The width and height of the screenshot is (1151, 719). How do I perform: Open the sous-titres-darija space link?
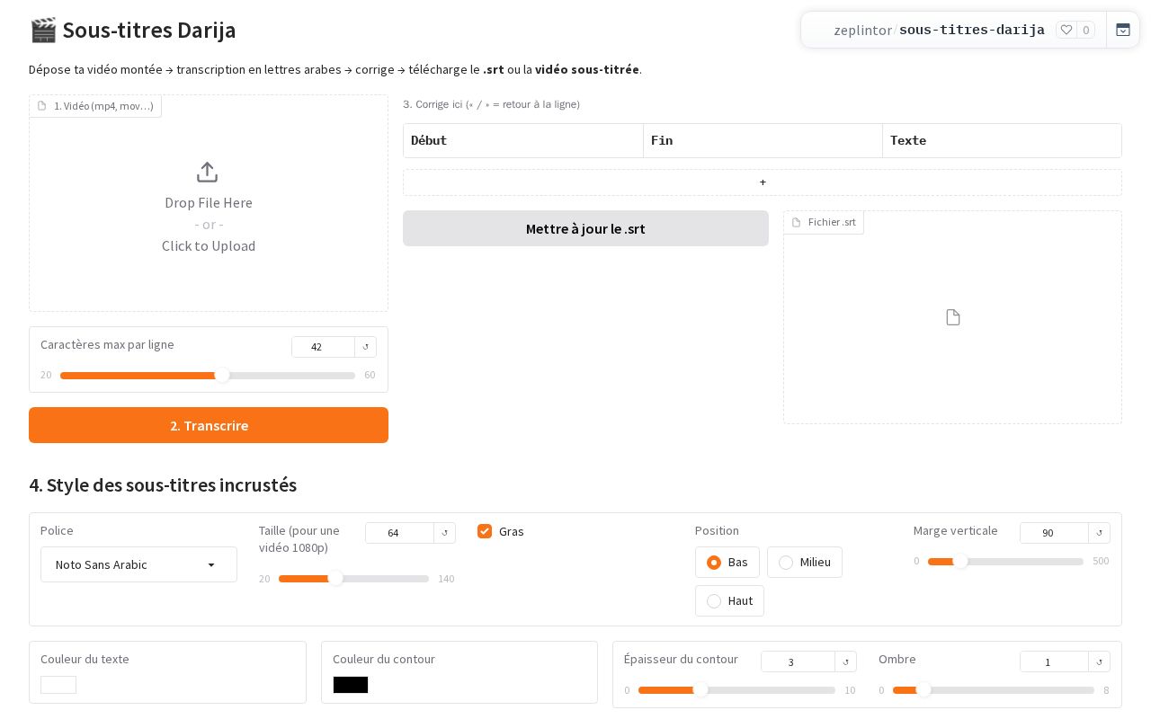[x=972, y=30]
